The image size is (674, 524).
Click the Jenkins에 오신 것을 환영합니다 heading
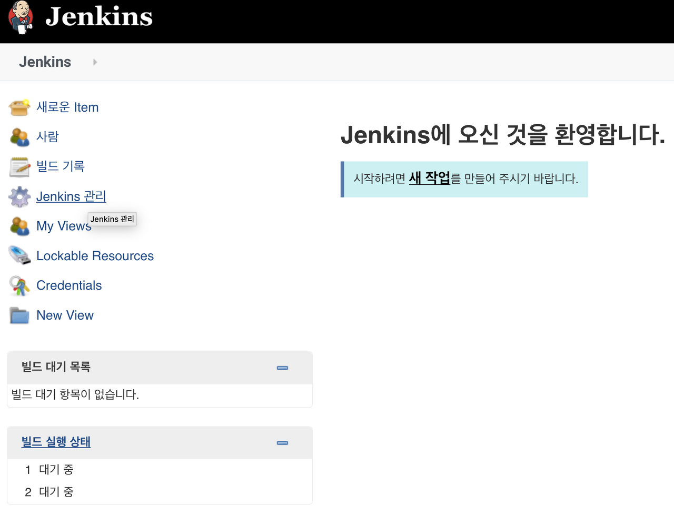click(x=503, y=135)
